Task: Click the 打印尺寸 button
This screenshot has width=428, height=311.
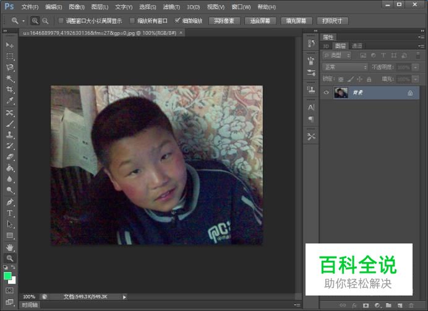Action: (x=332, y=21)
